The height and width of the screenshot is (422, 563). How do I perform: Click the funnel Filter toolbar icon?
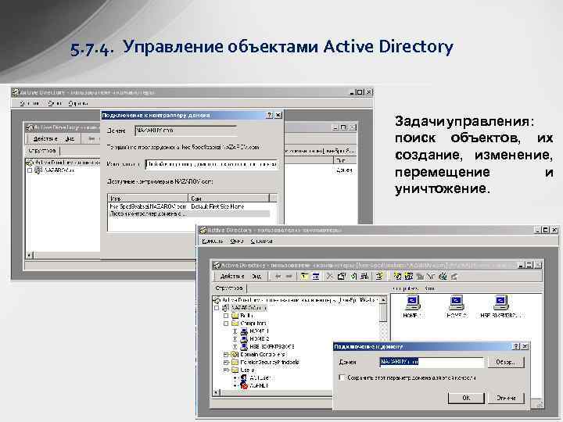pyautogui.click(x=431, y=277)
